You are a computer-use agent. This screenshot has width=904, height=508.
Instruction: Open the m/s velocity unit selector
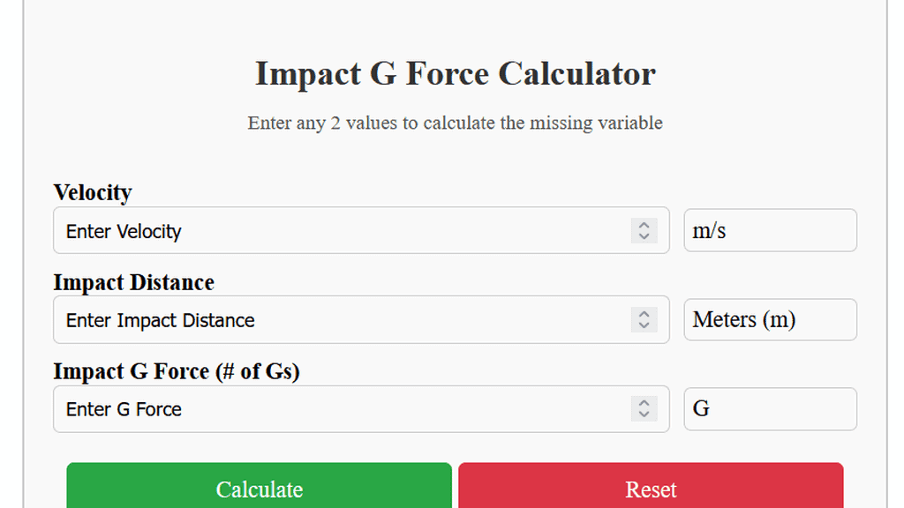pyautogui.click(x=770, y=230)
